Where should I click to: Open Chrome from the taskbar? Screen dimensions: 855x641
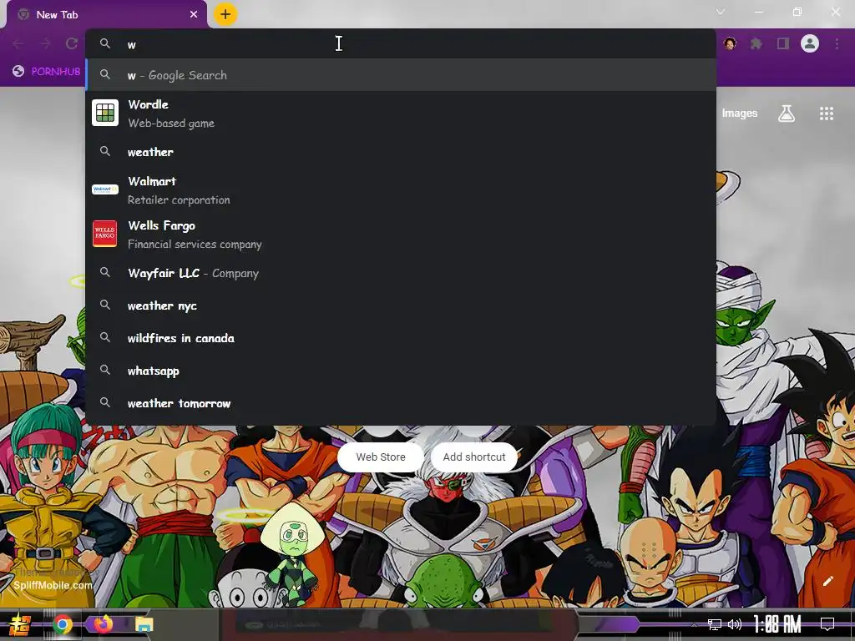point(63,624)
